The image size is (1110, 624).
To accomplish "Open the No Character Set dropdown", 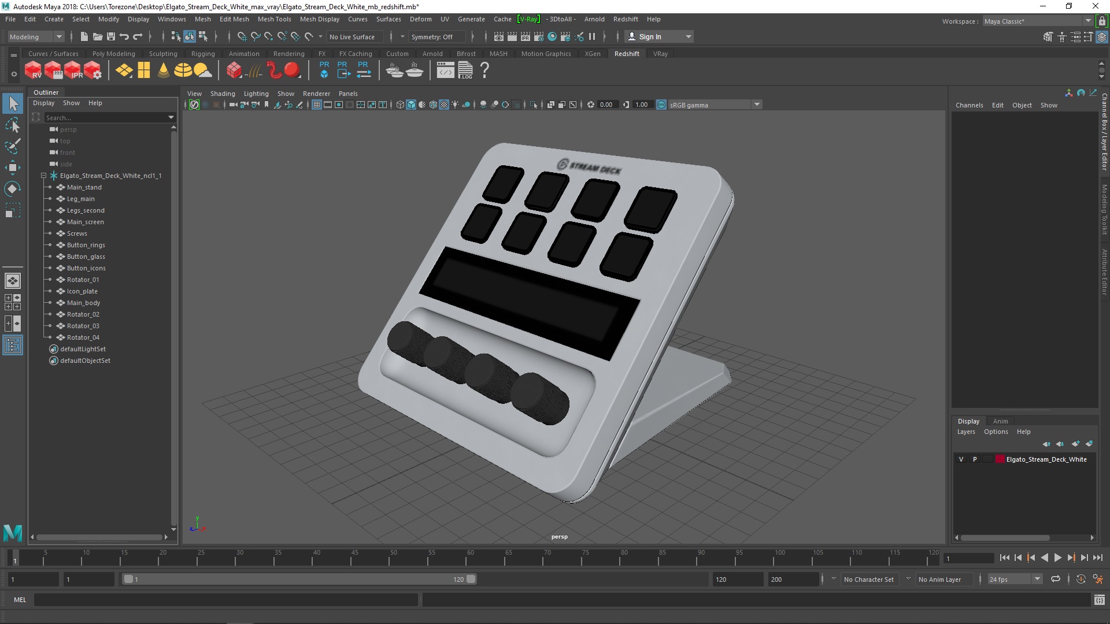I will click(x=869, y=580).
